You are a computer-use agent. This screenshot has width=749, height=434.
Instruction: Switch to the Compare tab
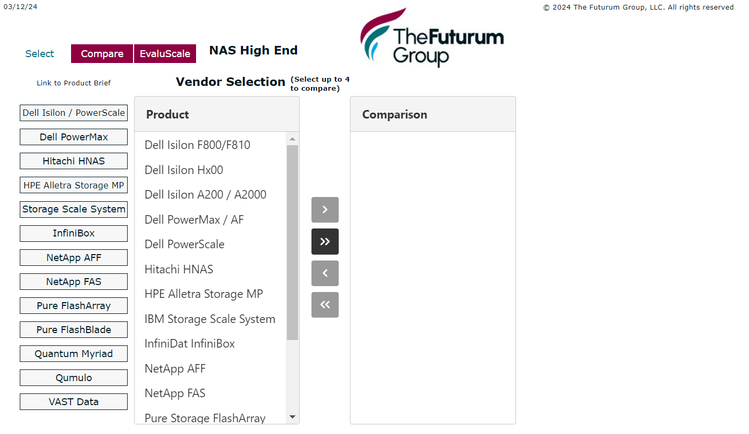[x=102, y=53]
